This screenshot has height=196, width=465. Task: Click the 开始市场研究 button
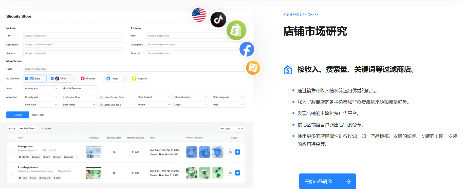(327, 181)
